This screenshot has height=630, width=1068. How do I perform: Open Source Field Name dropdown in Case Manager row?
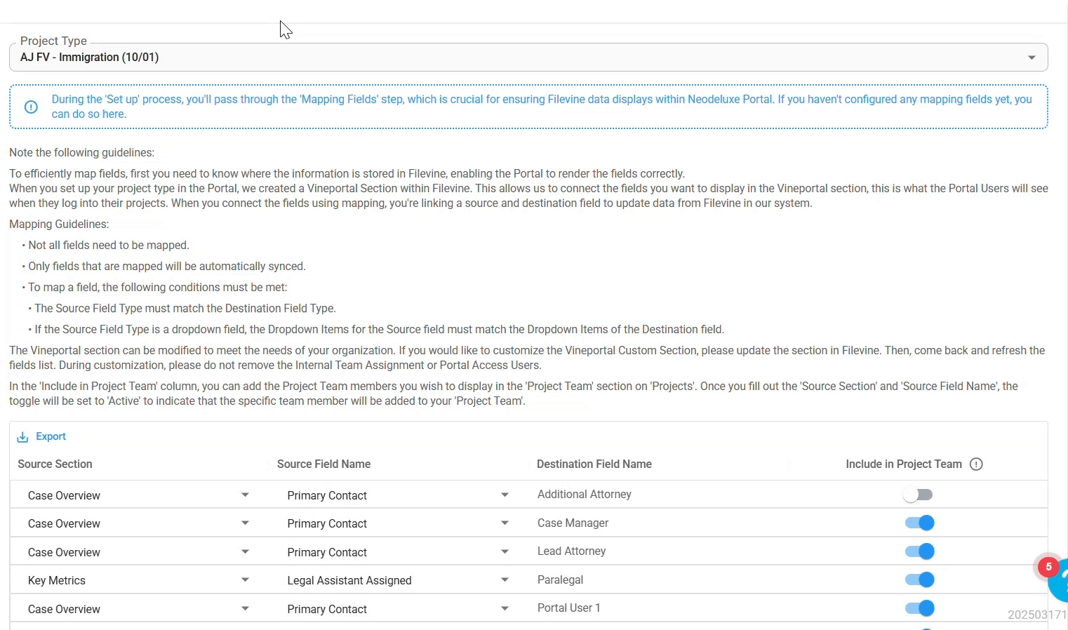tap(398, 524)
